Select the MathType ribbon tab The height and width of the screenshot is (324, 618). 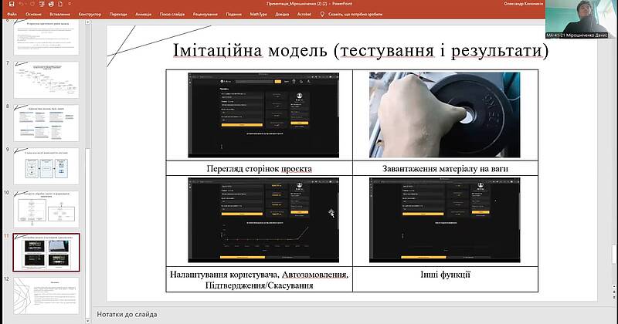click(259, 14)
